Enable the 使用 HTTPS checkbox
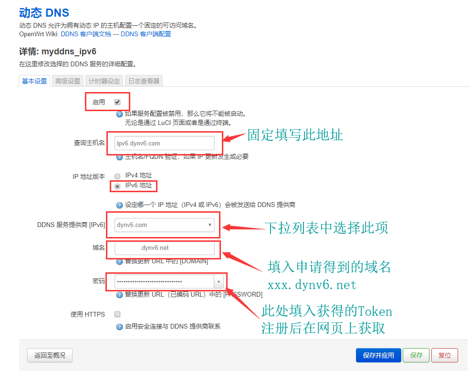 (x=117, y=314)
